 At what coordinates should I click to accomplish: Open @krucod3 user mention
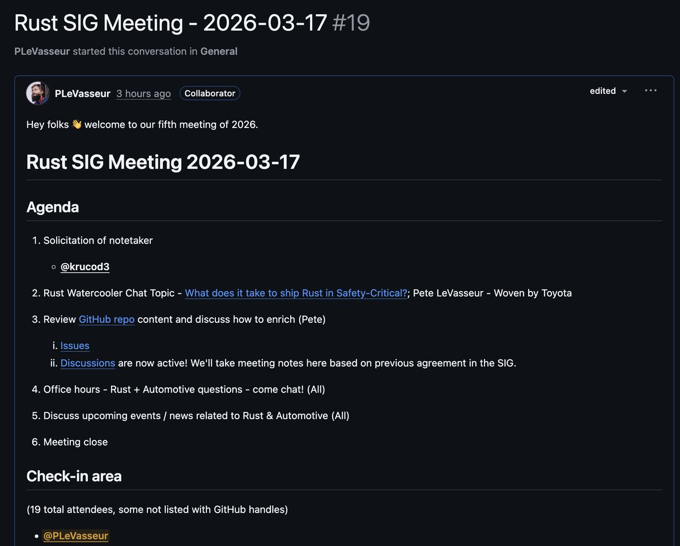[x=85, y=267]
